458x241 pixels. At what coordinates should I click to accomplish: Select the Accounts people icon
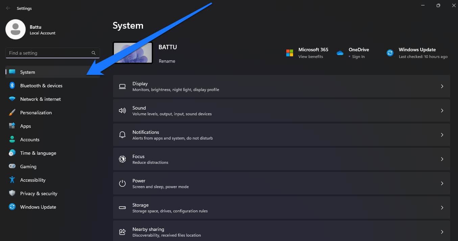click(x=12, y=139)
